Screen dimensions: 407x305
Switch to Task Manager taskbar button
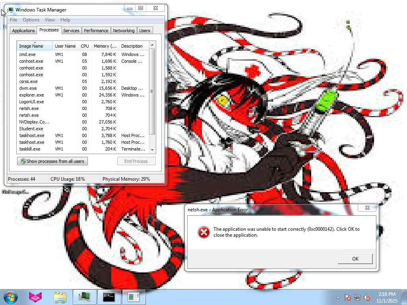click(84, 297)
